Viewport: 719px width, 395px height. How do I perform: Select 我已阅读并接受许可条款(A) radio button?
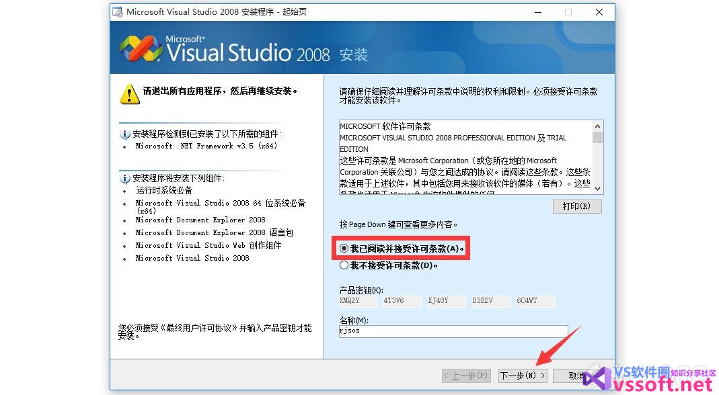point(344,249)
